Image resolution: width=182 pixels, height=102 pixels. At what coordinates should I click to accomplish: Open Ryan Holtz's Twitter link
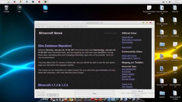point(126,77)
